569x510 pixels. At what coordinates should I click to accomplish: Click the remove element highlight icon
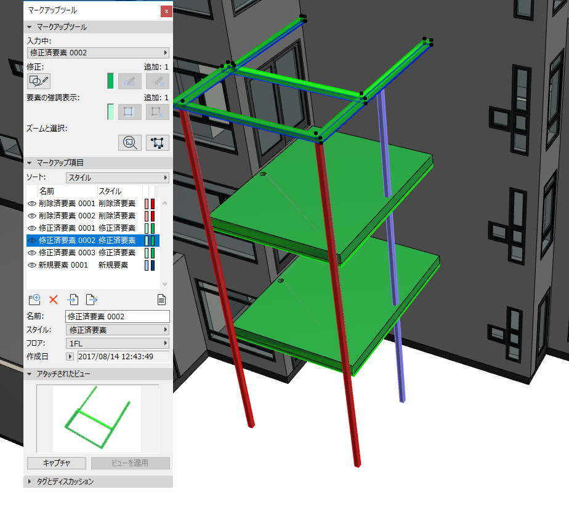point(158,111)
